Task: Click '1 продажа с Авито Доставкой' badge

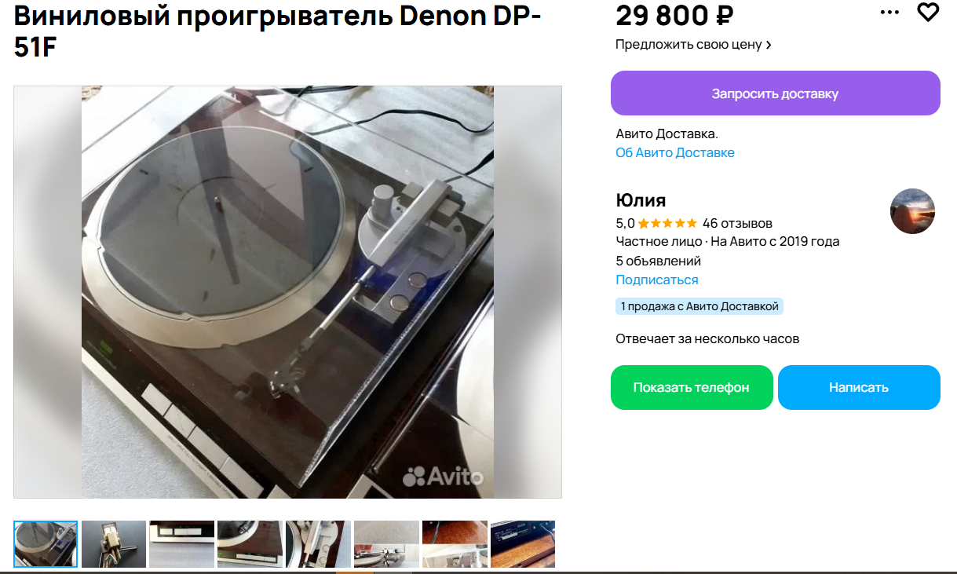Action: [x=699, y=306]
